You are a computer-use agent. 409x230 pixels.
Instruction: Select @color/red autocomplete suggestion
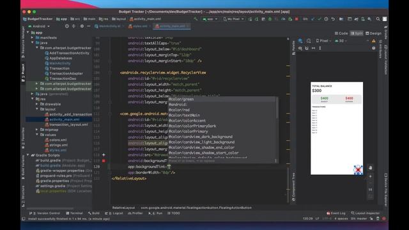pos(222,110)
